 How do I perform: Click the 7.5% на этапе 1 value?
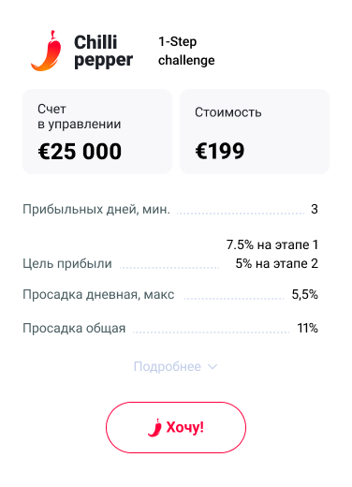(x=272, y=244)
